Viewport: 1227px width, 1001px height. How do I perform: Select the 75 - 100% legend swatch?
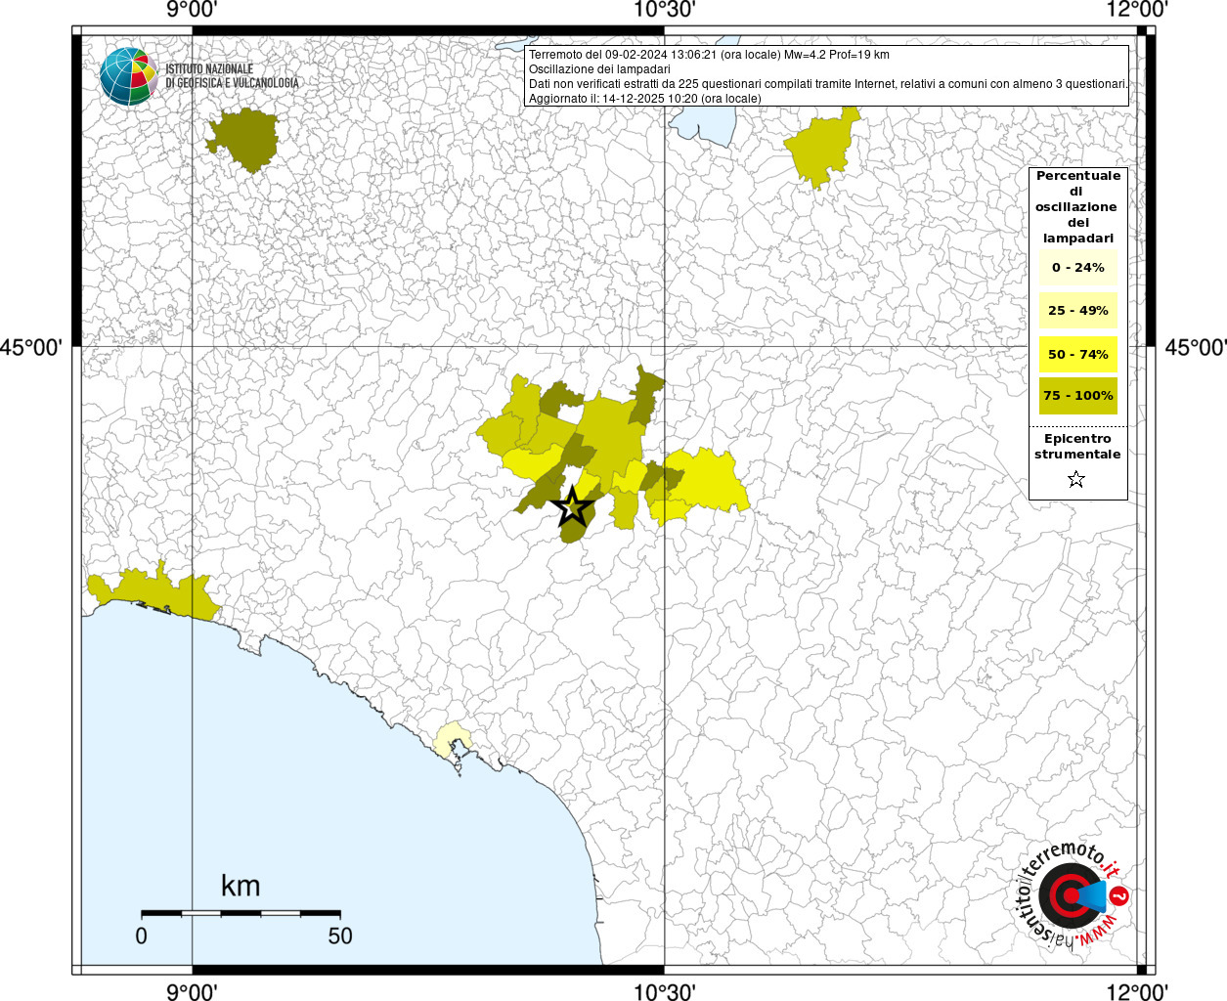point(1077,396)
